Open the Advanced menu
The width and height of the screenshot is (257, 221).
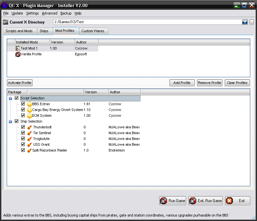point(49,13)
